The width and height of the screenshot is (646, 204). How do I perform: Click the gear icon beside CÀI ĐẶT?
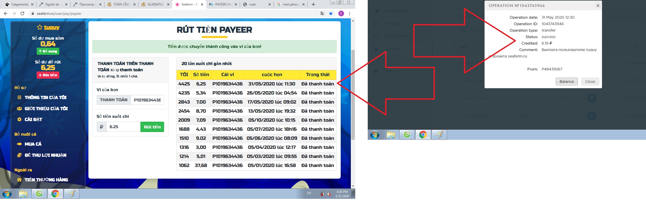coord(19,119)
